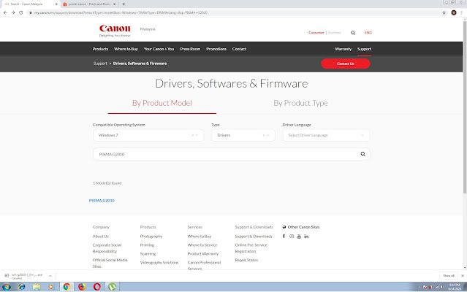Open the site search magnifier icon in header
The width and height of the screenshot is (467, 292).
[353, 33]
